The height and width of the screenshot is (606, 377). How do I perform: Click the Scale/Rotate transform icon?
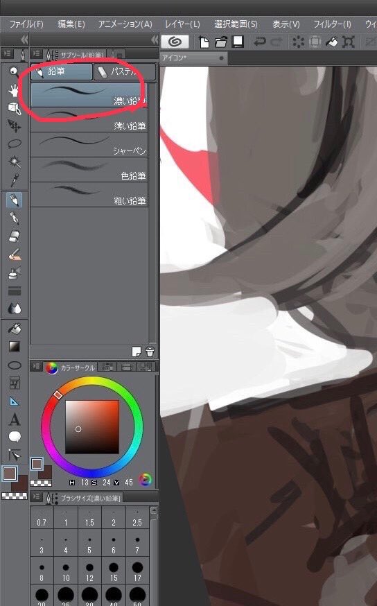pos(349,42)
